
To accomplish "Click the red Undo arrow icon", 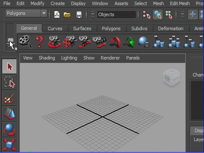I will pos(115,42).
